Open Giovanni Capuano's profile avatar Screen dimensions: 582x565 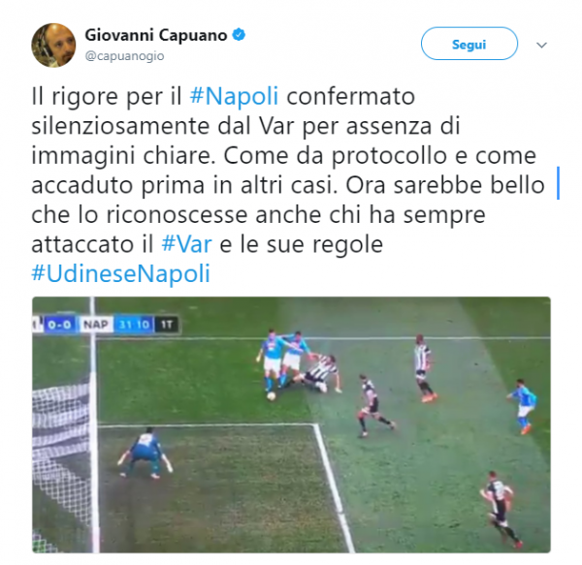(53, 46)
